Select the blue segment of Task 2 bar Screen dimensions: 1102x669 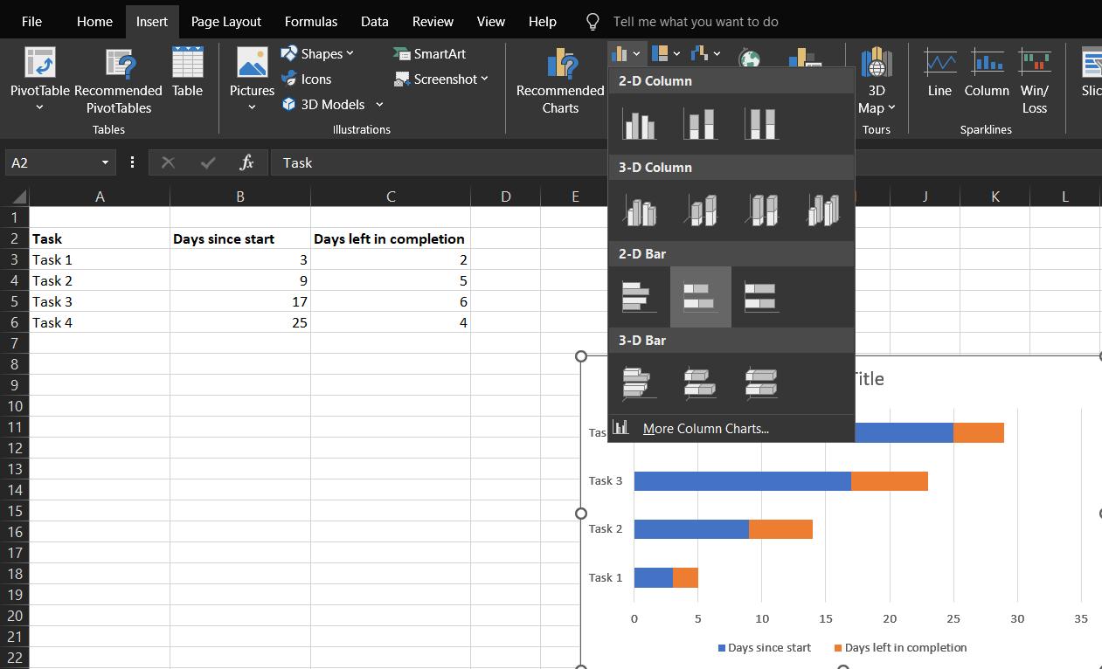pyautogui.click(x=691, y=529)
